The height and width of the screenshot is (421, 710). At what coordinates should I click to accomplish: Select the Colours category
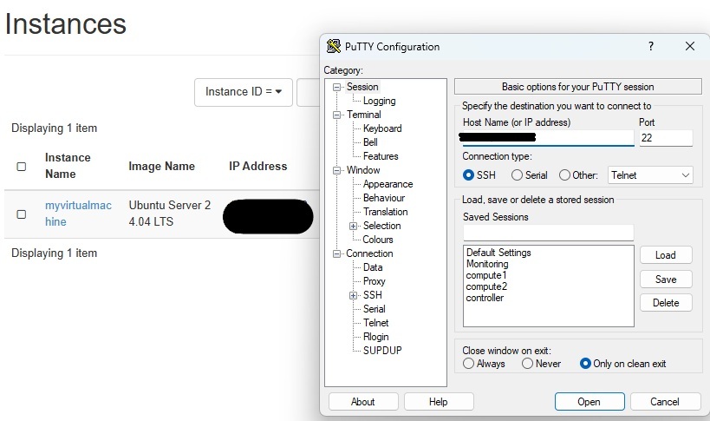point(378,240)
